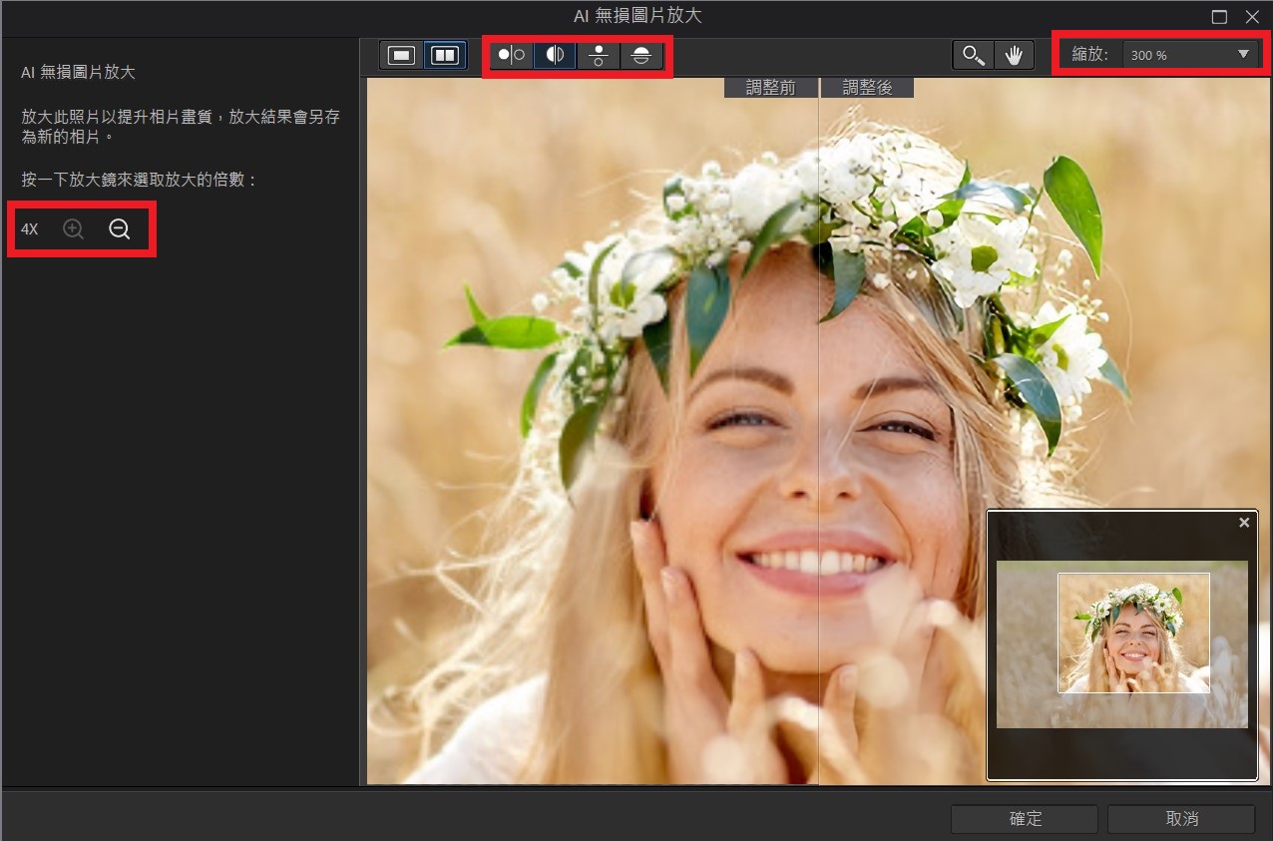The image size is (1273, 841).
Task: Select top-bottom split comparison layout
Action: coord(641,56)
